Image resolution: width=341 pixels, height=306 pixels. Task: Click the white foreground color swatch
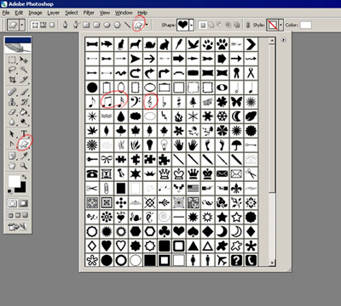(14, 181)
